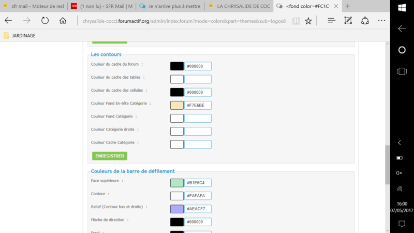Image resolution: width=414 pixels, height=233 pixels.
Task: Edit the #FAFAFA hex field
Action: tap(198, 196)
